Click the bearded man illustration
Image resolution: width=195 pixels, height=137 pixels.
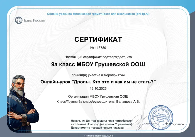(23, 104)
